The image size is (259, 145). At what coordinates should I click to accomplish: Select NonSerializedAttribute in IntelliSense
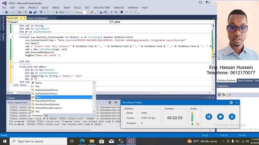(x=62, y=104)
